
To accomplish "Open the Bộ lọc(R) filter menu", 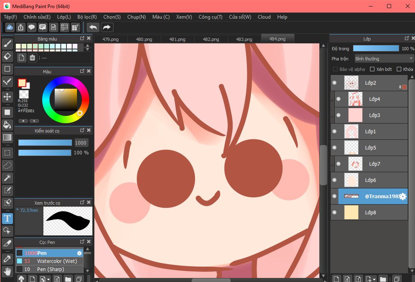I will 87,17.
